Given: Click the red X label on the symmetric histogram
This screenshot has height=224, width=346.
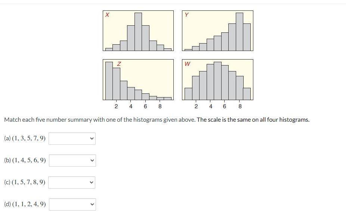Looking at the screenshot, I should (107, 15).
